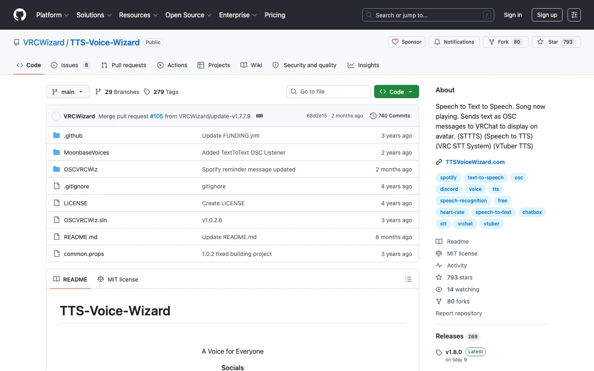Fork the repository
This screenshot has height=371, width=594.
[506, 42]
